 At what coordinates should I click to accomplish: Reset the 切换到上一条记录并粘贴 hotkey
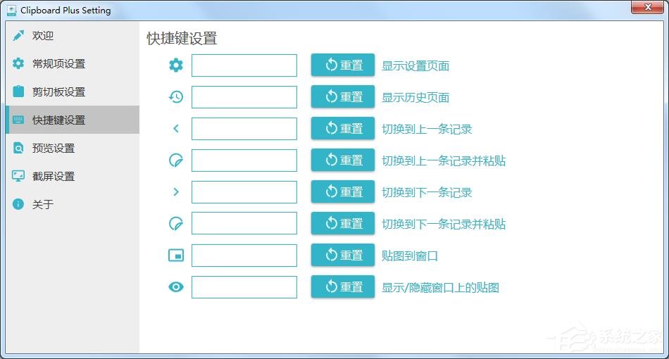click(343, 160)
